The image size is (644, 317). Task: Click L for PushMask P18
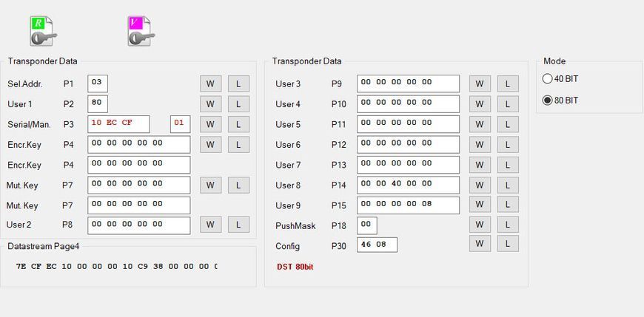pyautogui.click(x=508, y=225)
